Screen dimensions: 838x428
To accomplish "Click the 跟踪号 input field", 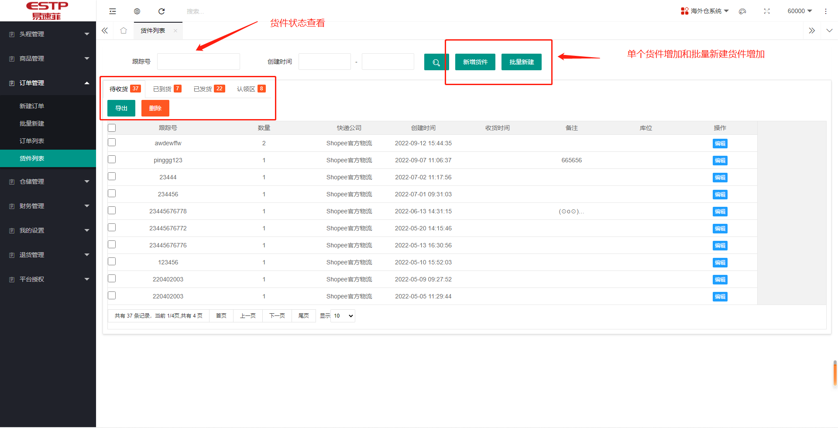I will 199,62.
